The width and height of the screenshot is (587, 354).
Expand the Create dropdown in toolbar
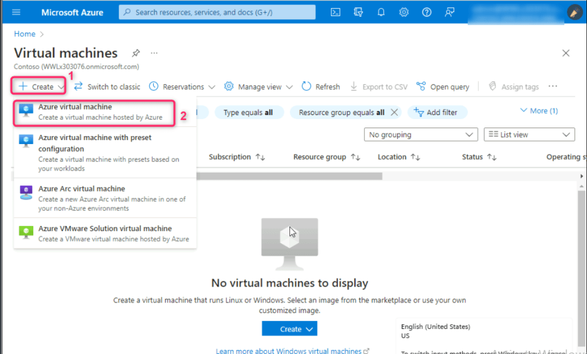(39, 87)
